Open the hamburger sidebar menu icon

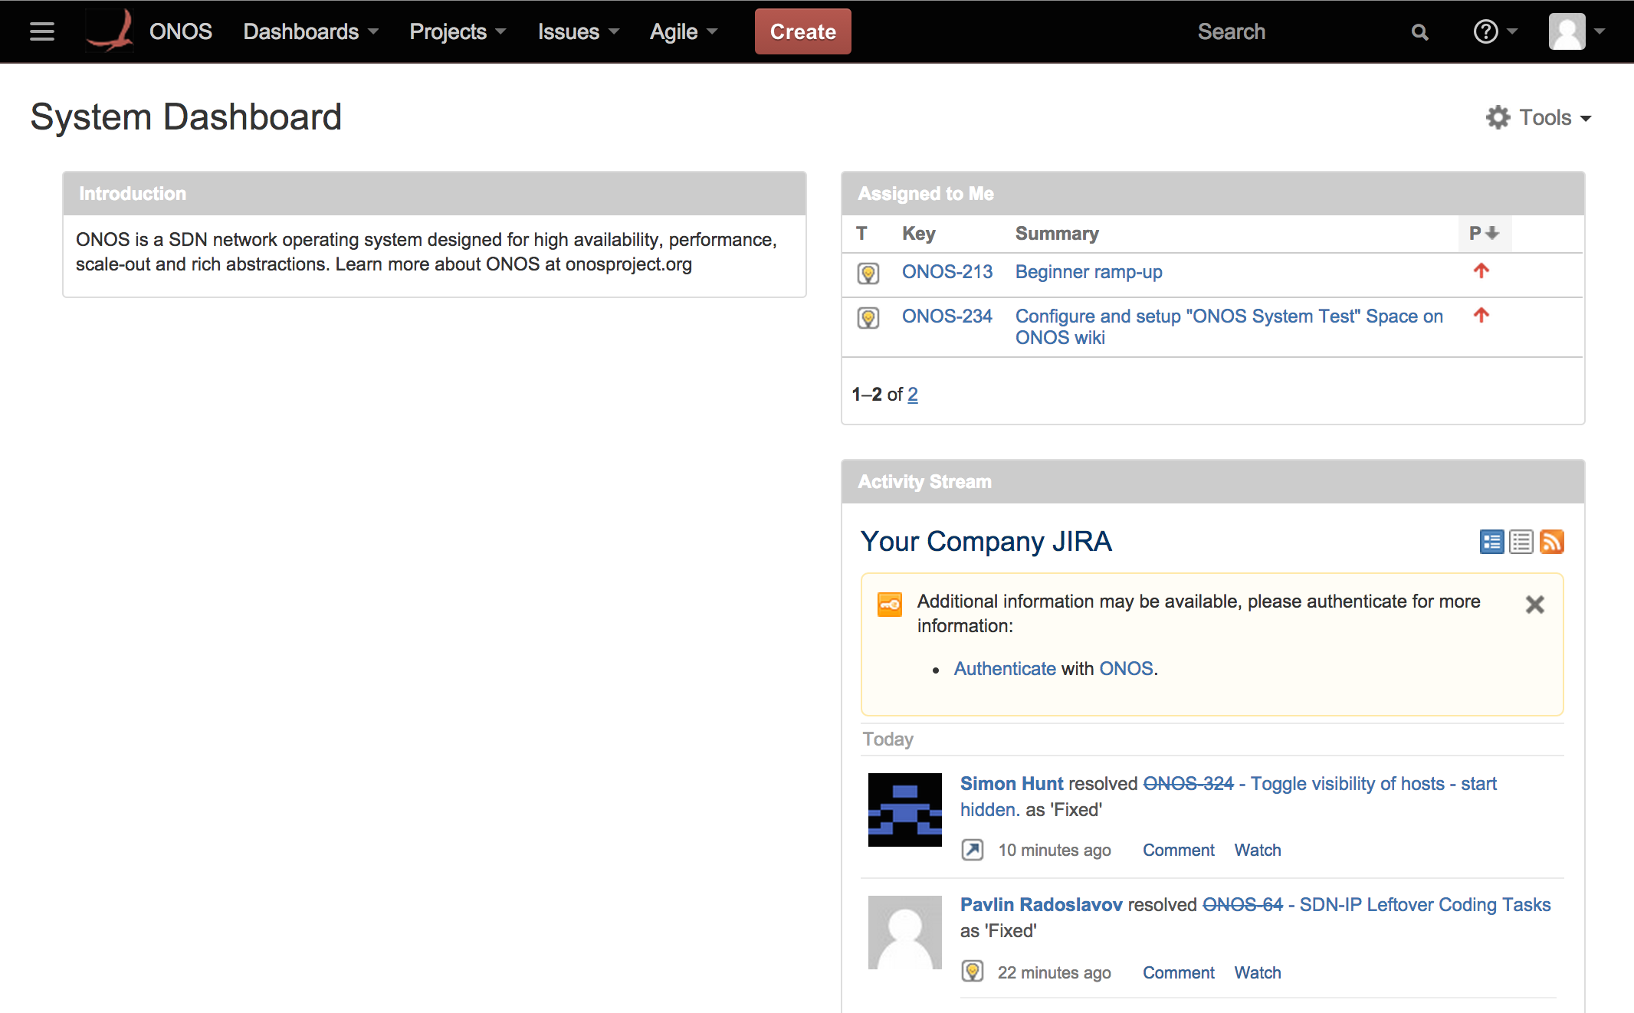(x=41, y=31)
